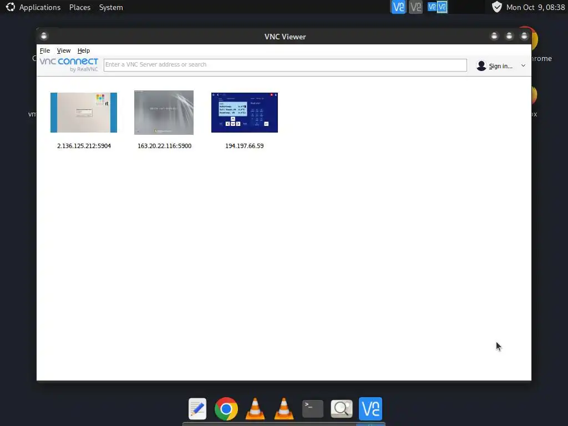This screenshot has height=426, width=568.
Task: Launch Terminal from the dock
Action: tap(313, 409)
